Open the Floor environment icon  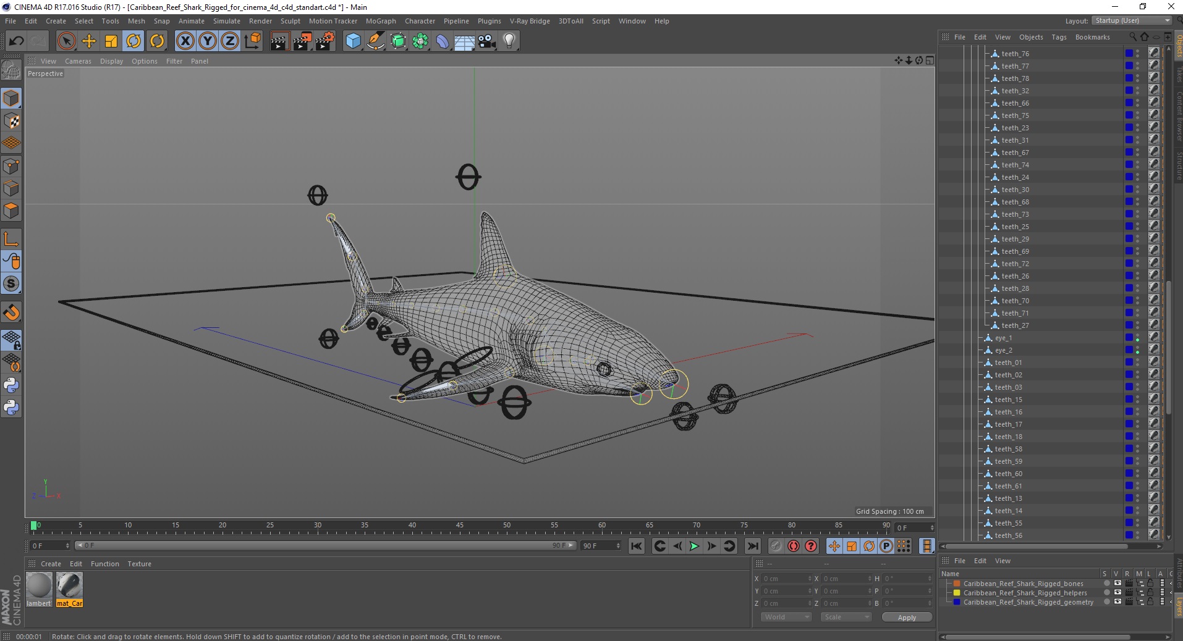tap(465, 41)
